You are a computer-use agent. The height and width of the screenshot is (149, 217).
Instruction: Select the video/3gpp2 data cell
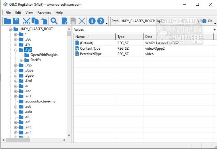pyautogui.click(x=155, y=48)
